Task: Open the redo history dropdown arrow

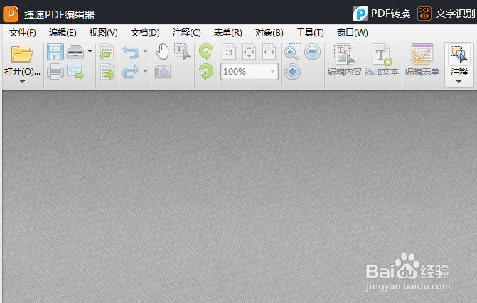Action: (146, 72)
